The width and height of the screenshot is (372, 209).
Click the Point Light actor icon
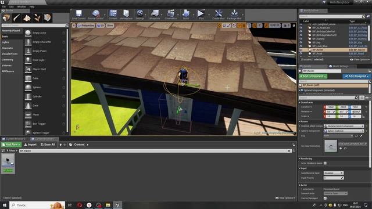(28, 60)
